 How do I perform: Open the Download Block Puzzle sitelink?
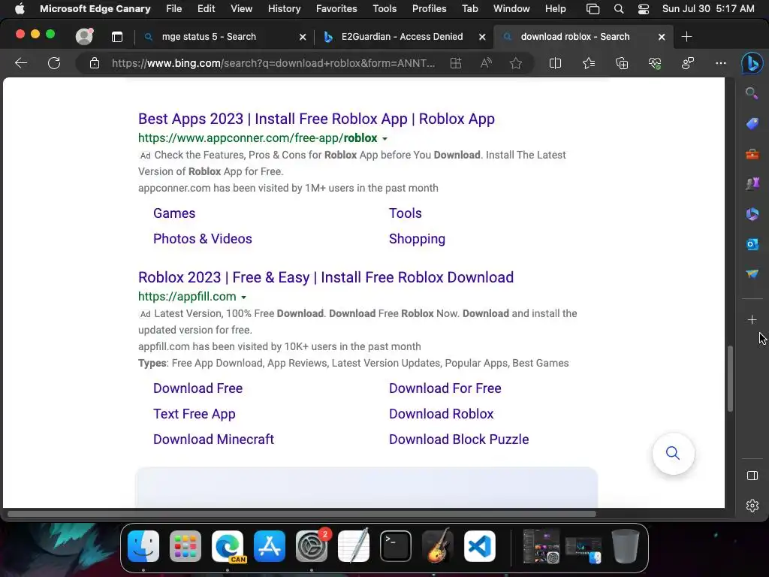click(x=459, y=439)
